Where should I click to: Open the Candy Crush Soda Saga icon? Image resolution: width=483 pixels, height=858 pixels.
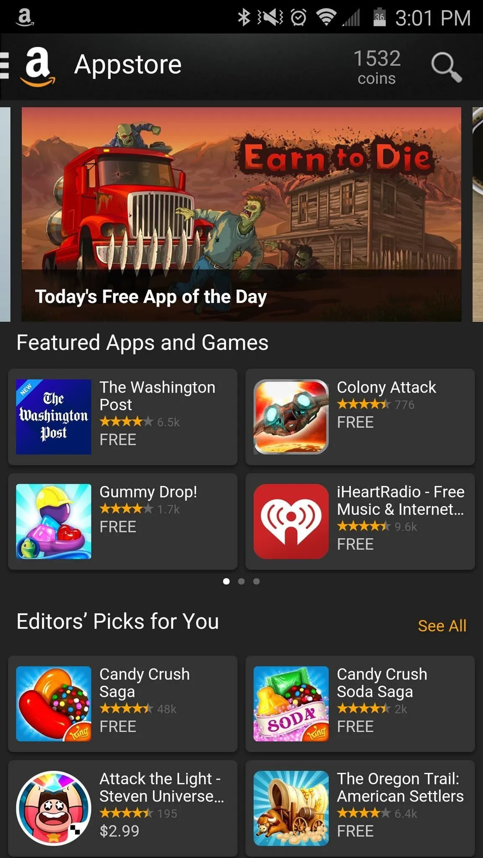coord(291,704)
